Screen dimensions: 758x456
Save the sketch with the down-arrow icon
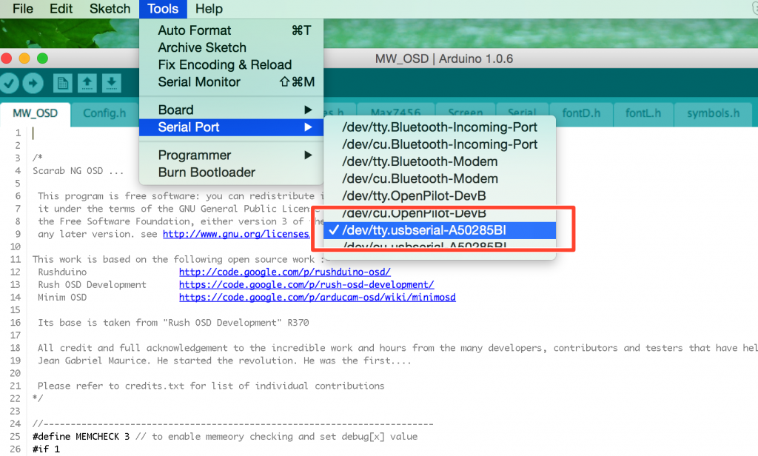tap(111, 83)
